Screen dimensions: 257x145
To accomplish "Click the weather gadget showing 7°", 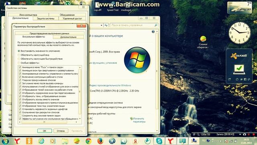I will click(240, 8).
